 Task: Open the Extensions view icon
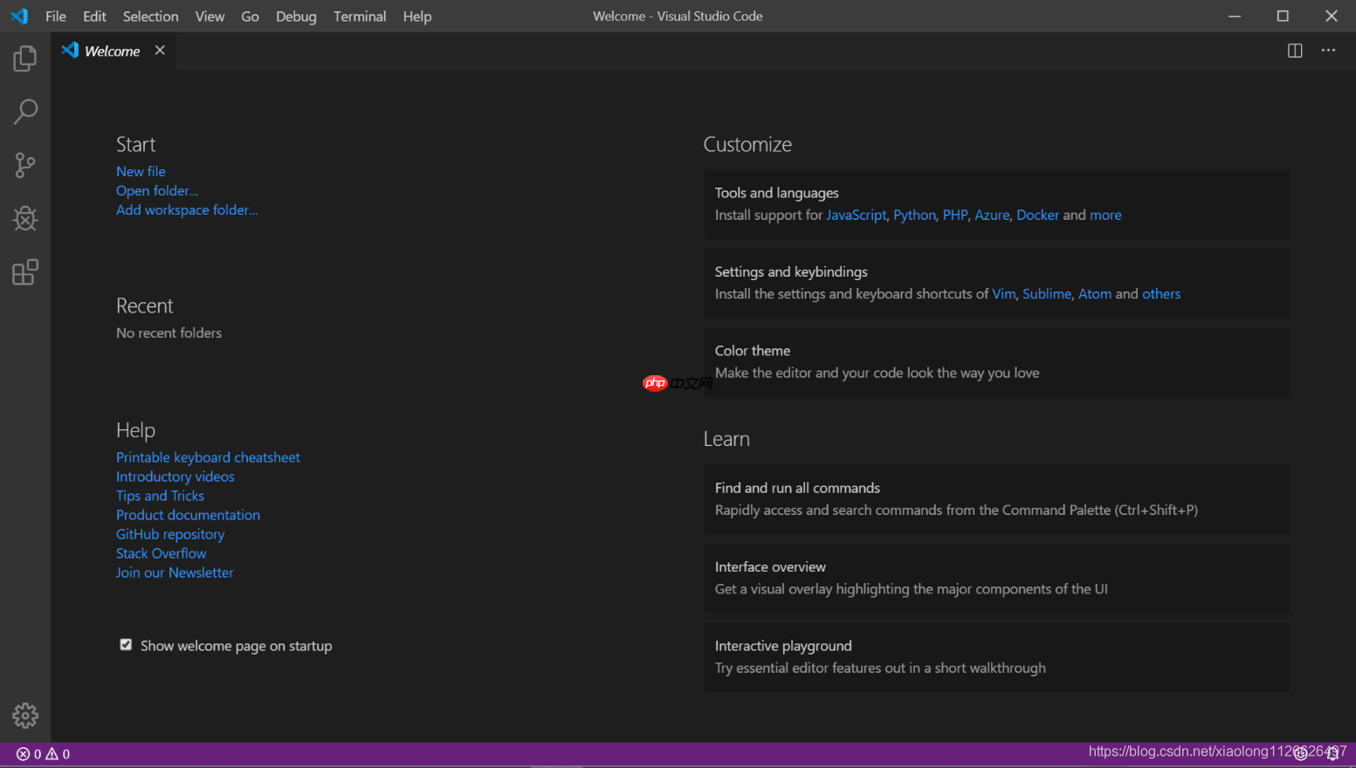pyautogui.click(x=24, y=272)
